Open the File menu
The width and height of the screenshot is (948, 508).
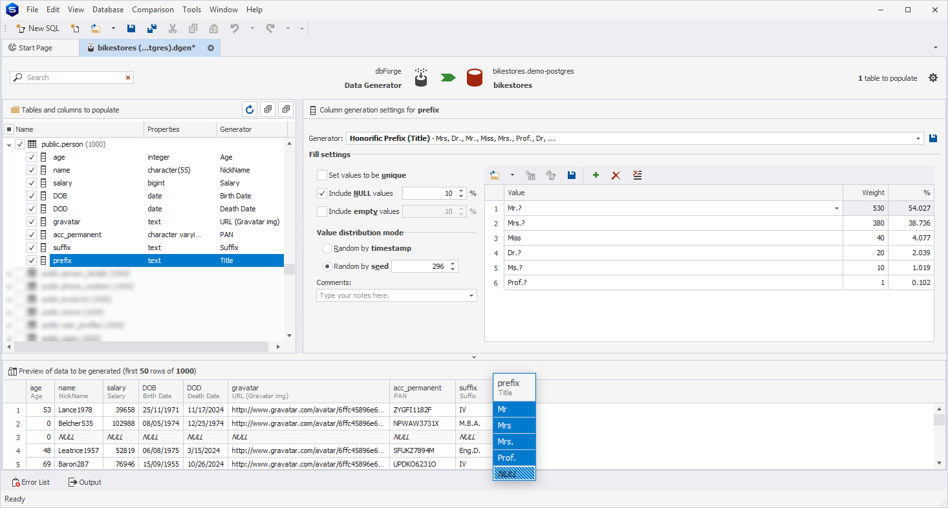pos(32,10)
